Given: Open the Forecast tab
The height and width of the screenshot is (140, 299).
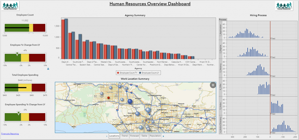Looking at the screenshot, I should (135, 136).
